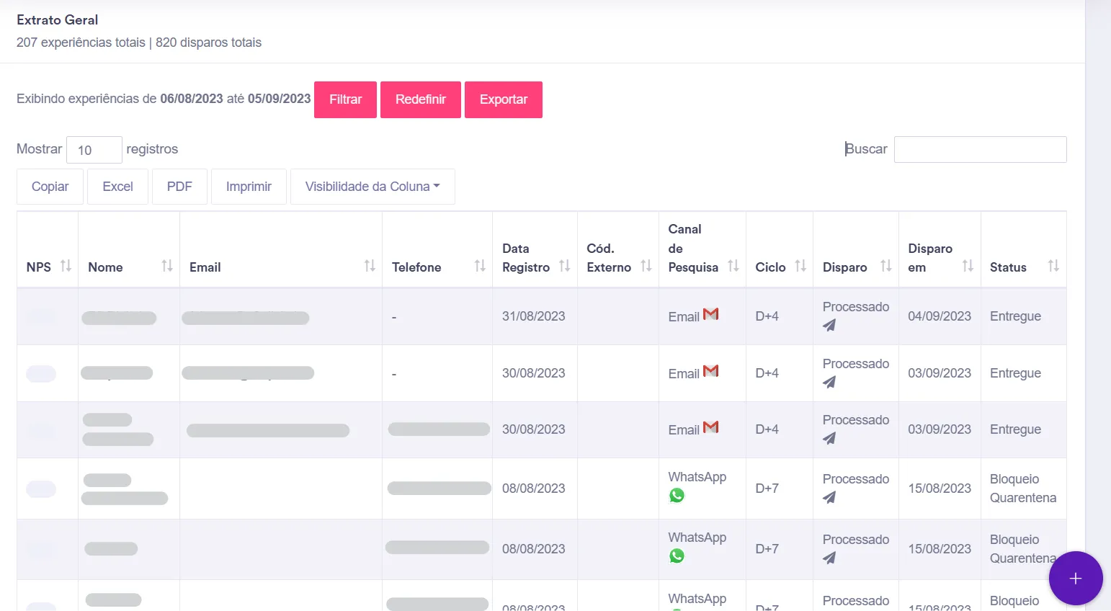Click the Filtrar button

[x=345, y=99]
